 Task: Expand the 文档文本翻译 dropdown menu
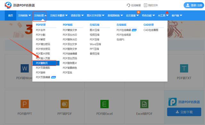[59, 16]
